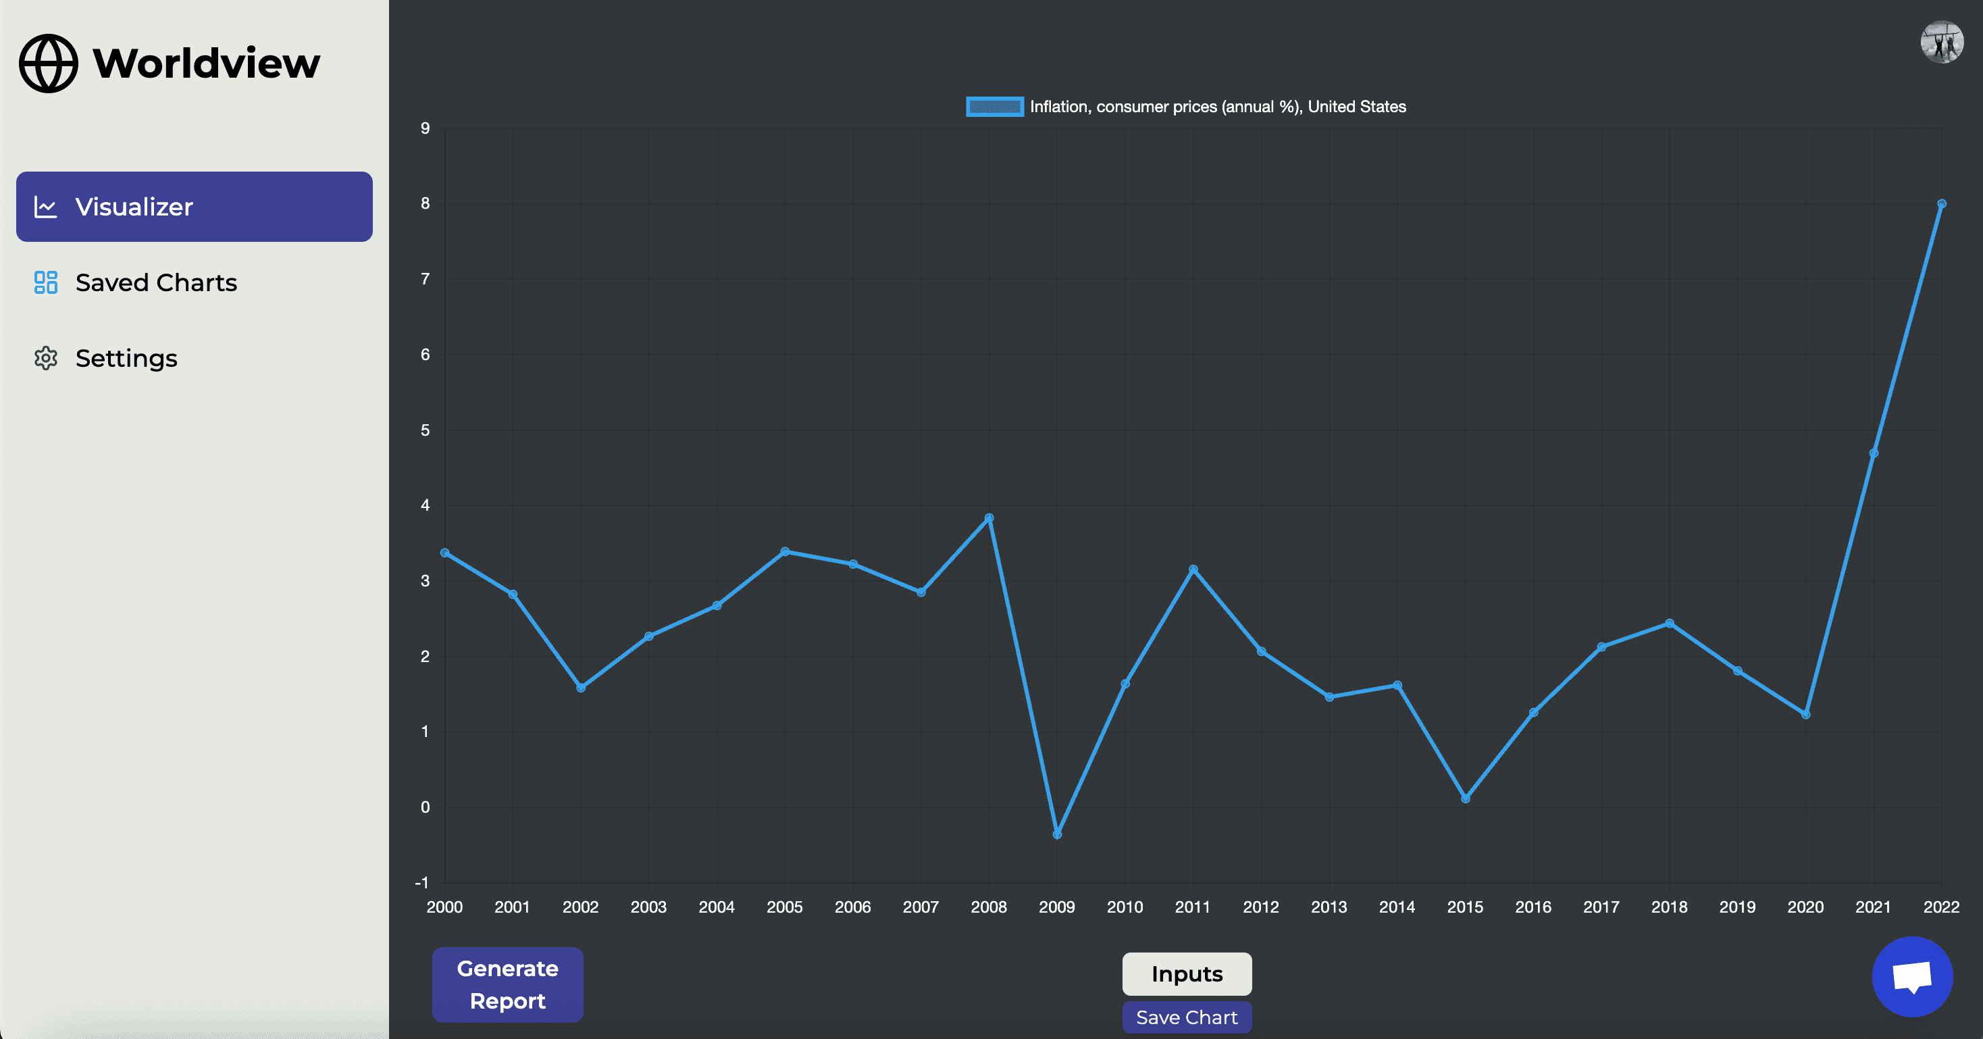Click the 2022 peak data point
1983x1039 pixels.
[1940, 204]
